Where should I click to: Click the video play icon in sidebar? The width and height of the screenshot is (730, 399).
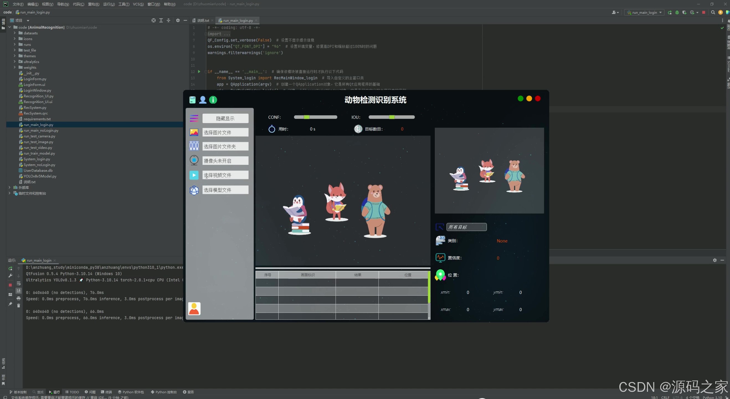194,175
